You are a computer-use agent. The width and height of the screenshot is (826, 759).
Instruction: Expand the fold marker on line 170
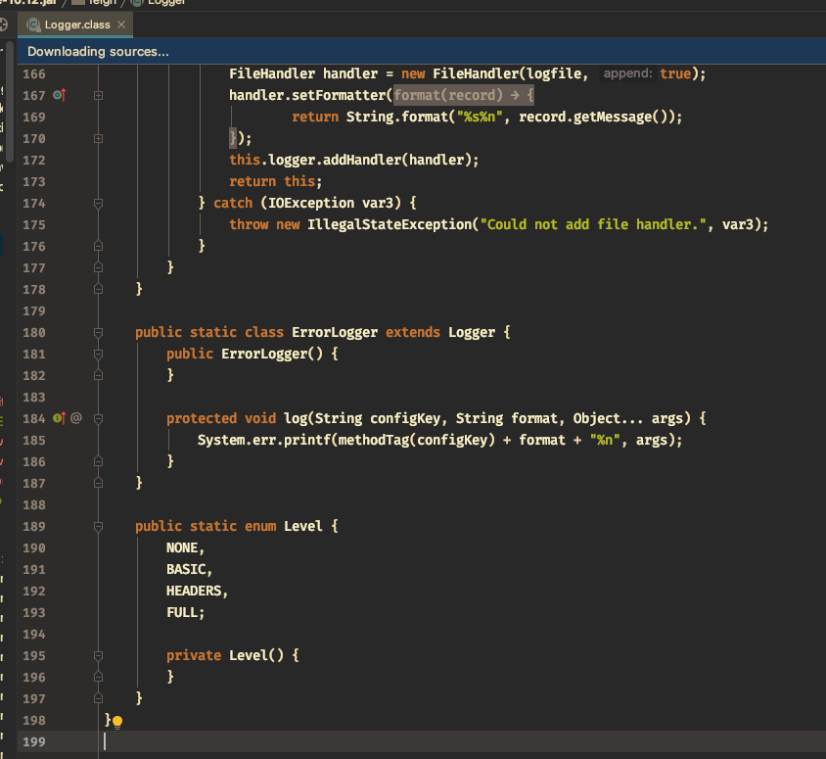[x=98, y=139]
